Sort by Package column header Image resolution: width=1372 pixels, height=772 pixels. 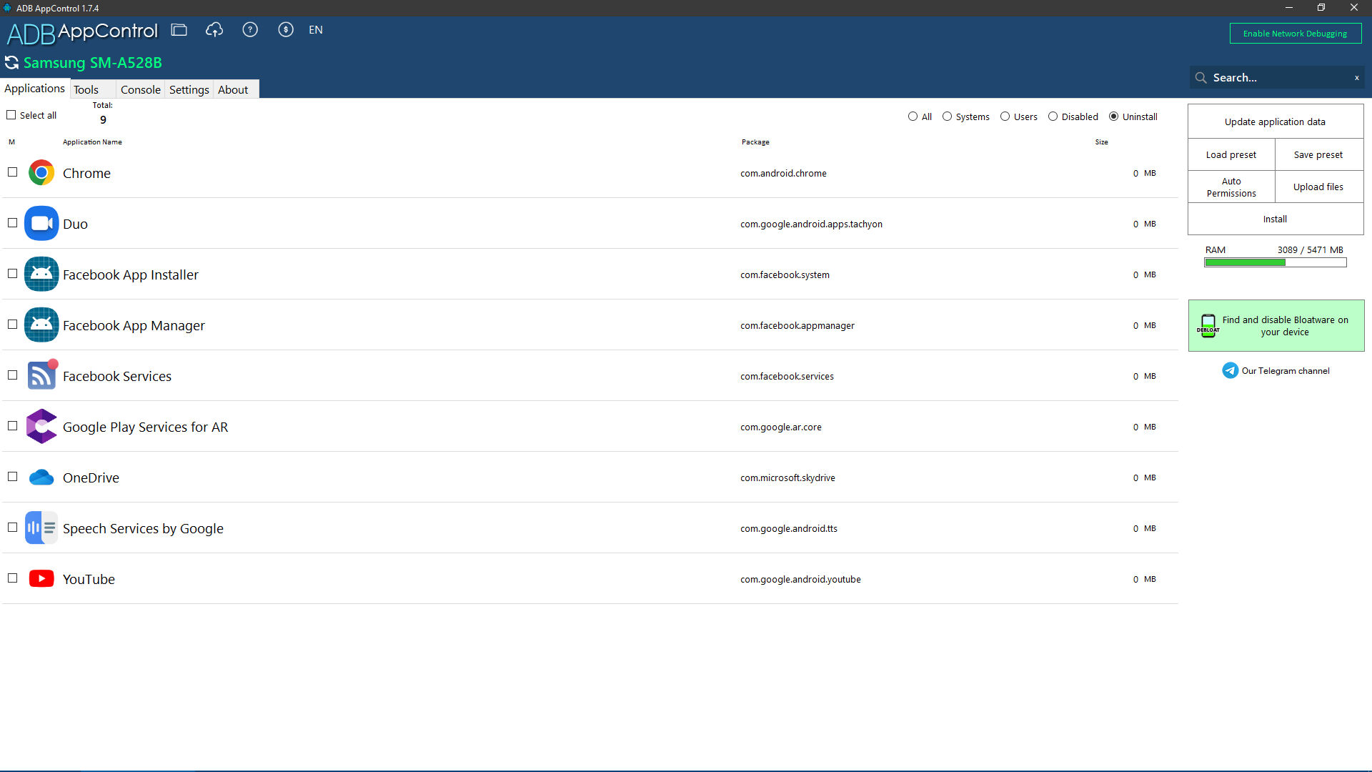[755, 142]
